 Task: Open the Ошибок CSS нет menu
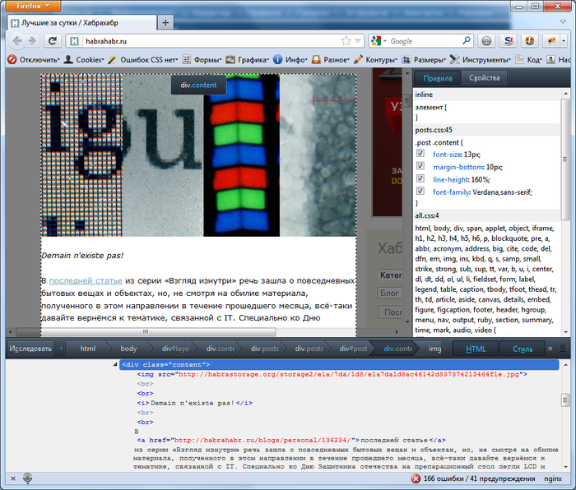pos(143,59)
